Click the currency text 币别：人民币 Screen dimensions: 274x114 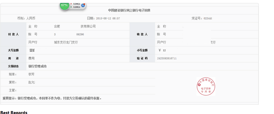pos(26,18)
